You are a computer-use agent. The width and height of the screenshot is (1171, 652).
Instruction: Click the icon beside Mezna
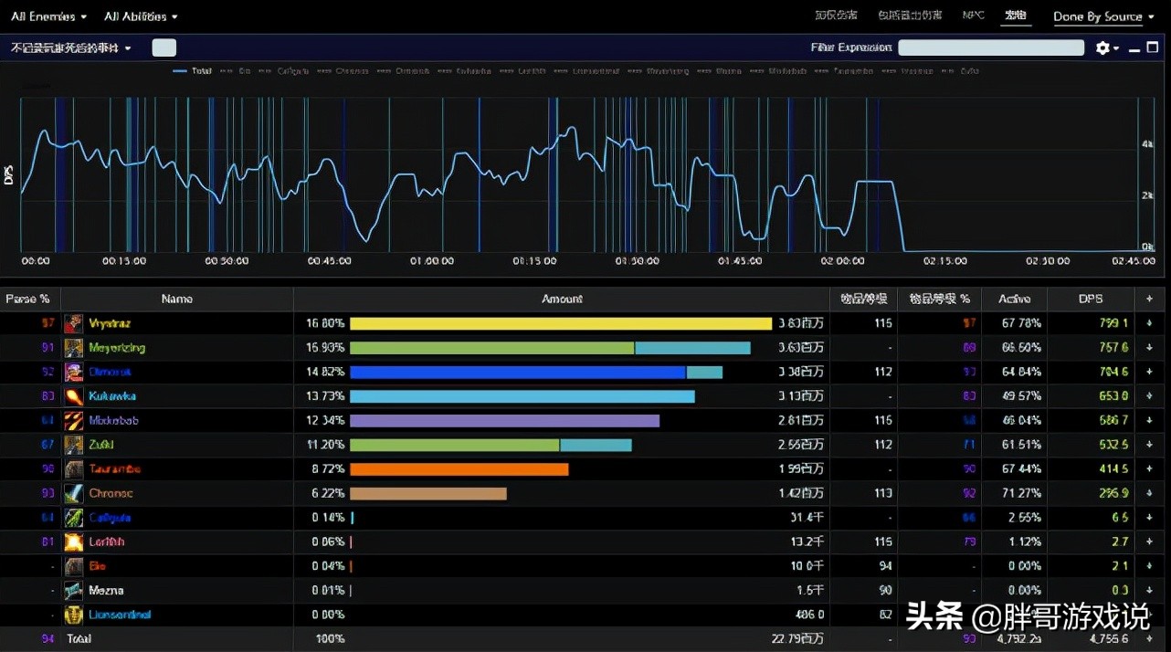click(73, 591)
